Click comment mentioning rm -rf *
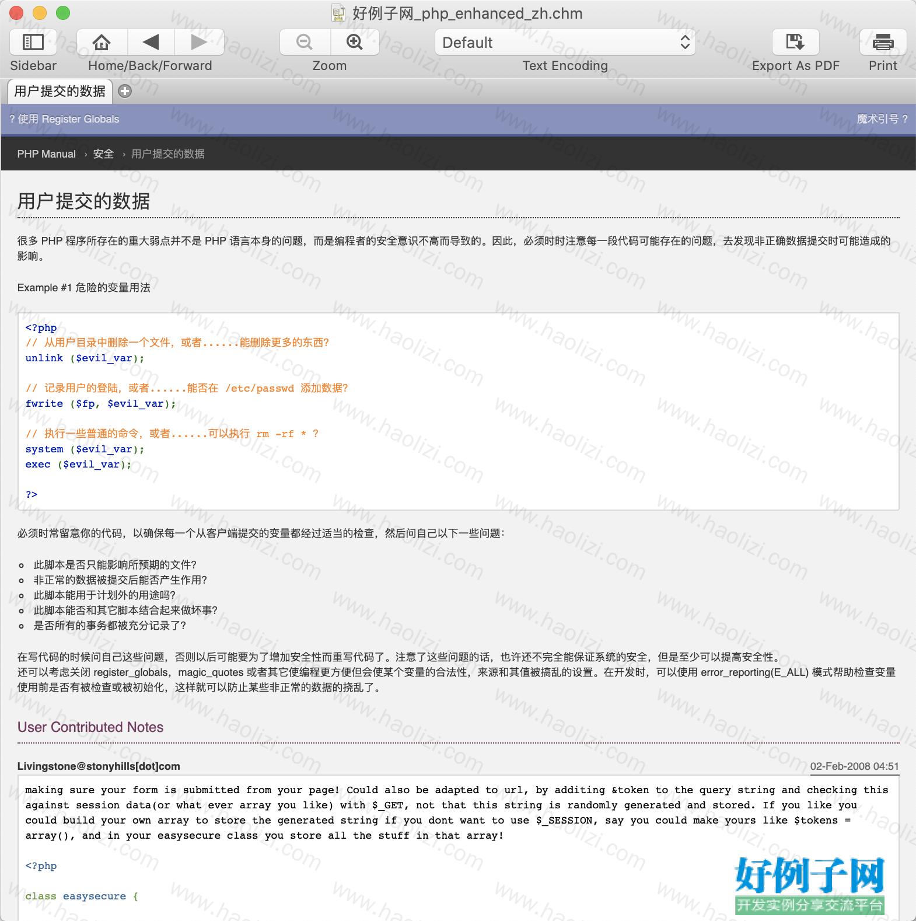This screenshot has height=921, width=916. 172,434
